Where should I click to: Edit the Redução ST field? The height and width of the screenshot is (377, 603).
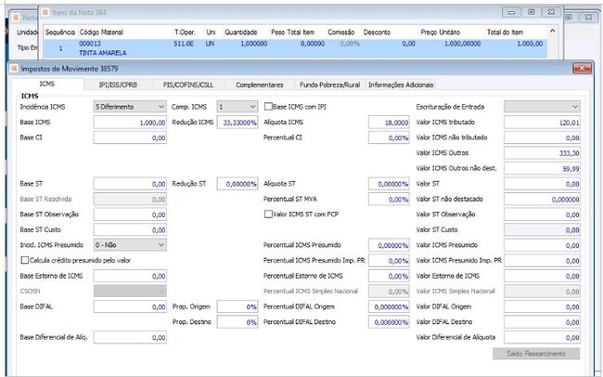[x=237, y=184]
